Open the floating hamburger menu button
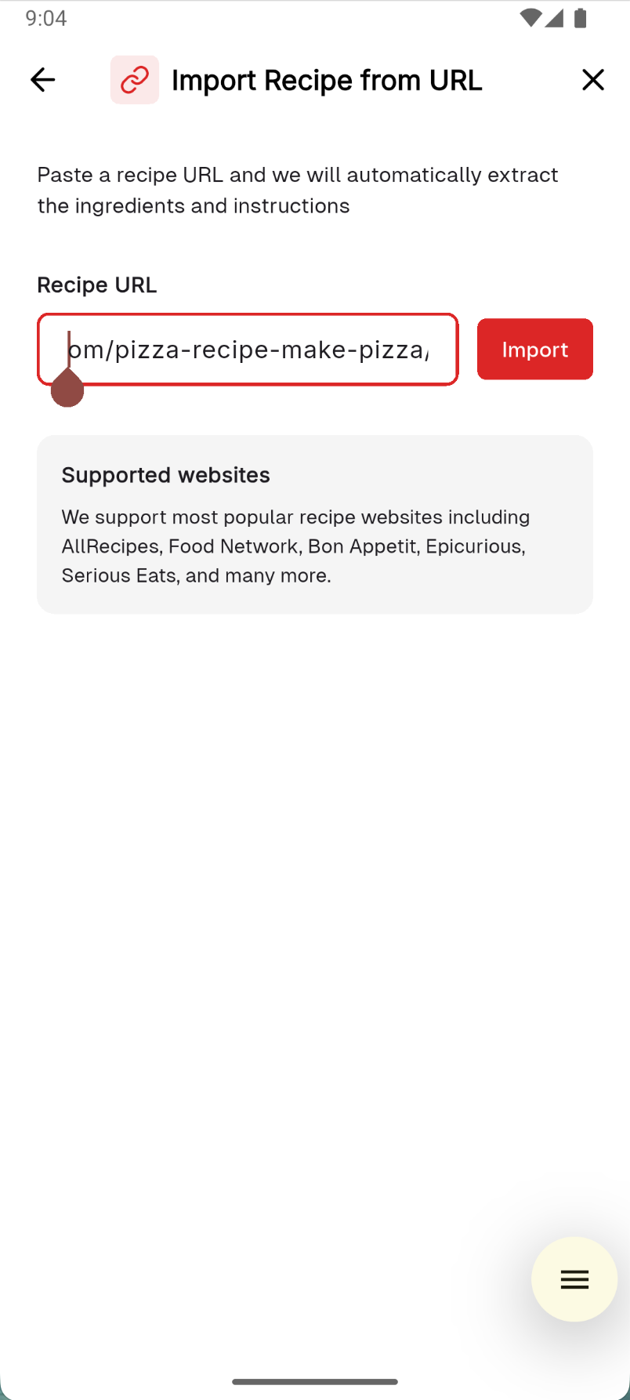The width and height of the screenshot is (630, 1400). (x=574, y=1279)
